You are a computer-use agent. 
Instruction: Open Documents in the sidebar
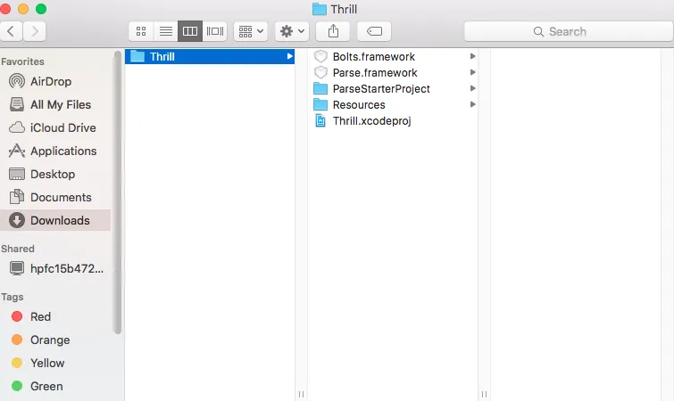55,197
